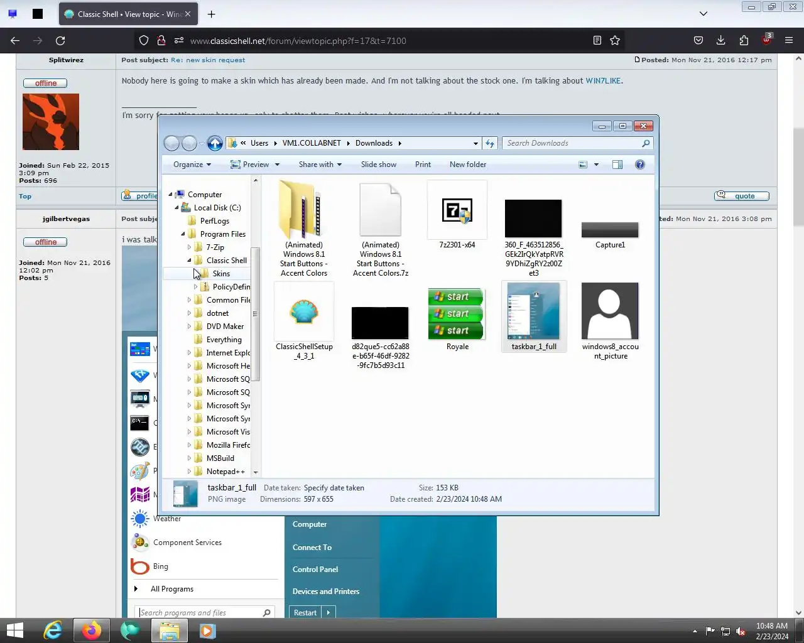Select the Classic Shell folder in tree
The height and width of the screenshot is (643, 804).
[227, 261]
